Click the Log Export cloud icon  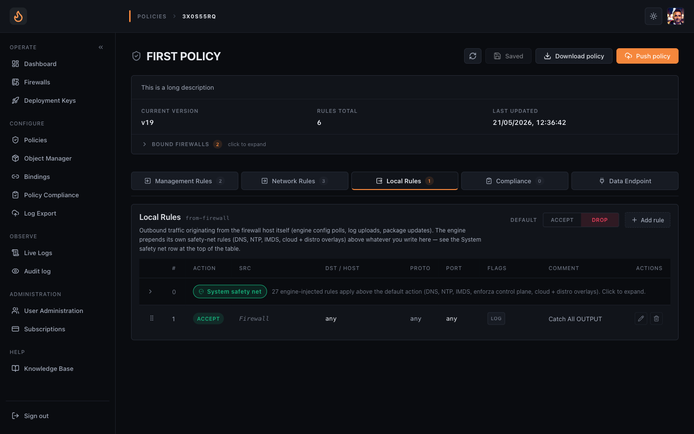15,213
